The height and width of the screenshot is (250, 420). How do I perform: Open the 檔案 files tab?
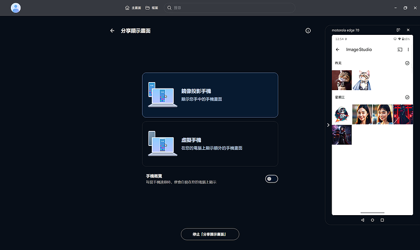[152, 8]
